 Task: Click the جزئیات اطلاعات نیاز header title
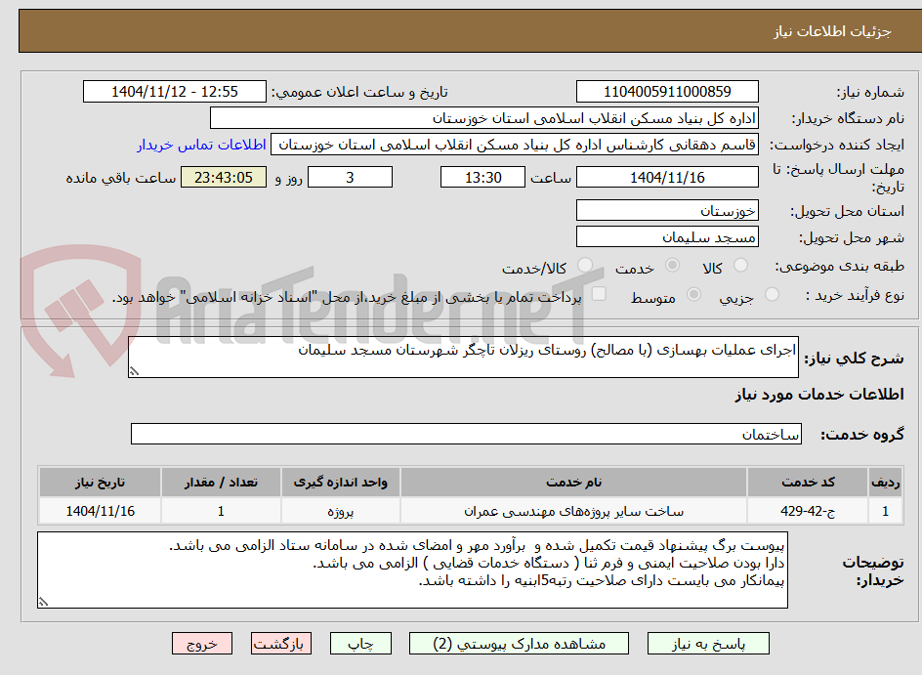pyautogui.click(x=832, y=31)
